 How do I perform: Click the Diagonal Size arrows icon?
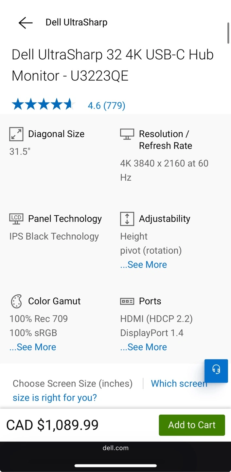16,134
